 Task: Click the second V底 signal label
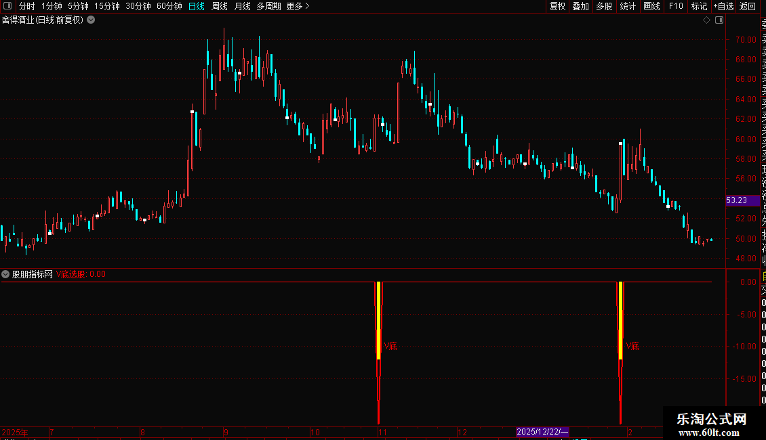(632, 347)
